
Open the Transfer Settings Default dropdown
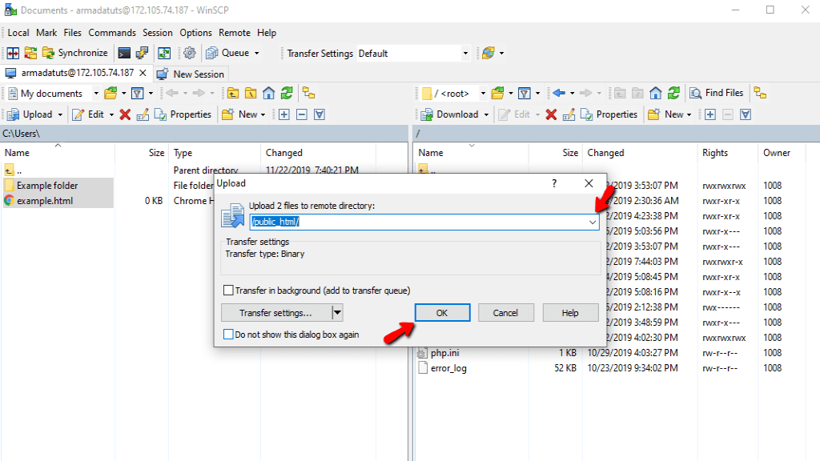(x=465, y=54)
